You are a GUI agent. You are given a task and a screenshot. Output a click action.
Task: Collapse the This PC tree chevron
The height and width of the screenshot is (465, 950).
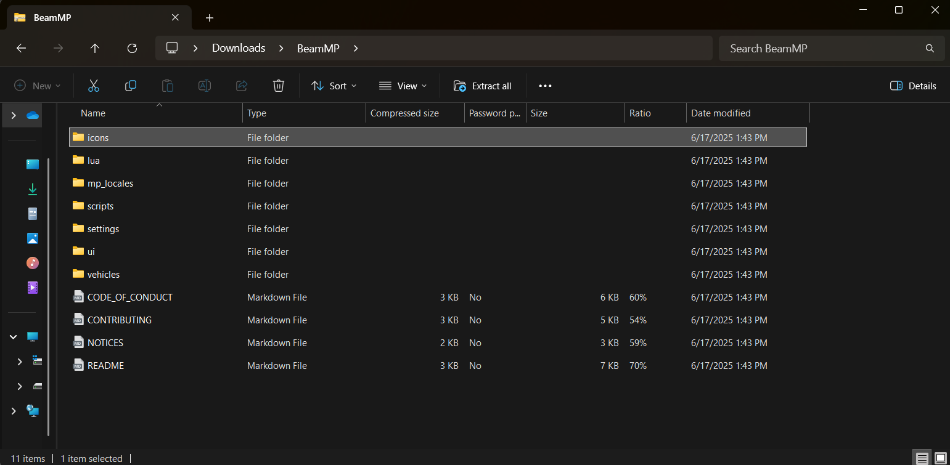click(14, 337)
